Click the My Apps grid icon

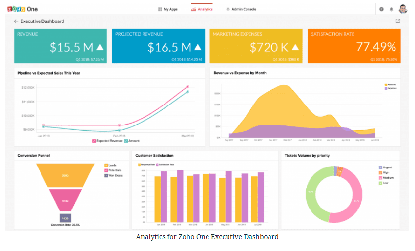(x=160, y=9)
